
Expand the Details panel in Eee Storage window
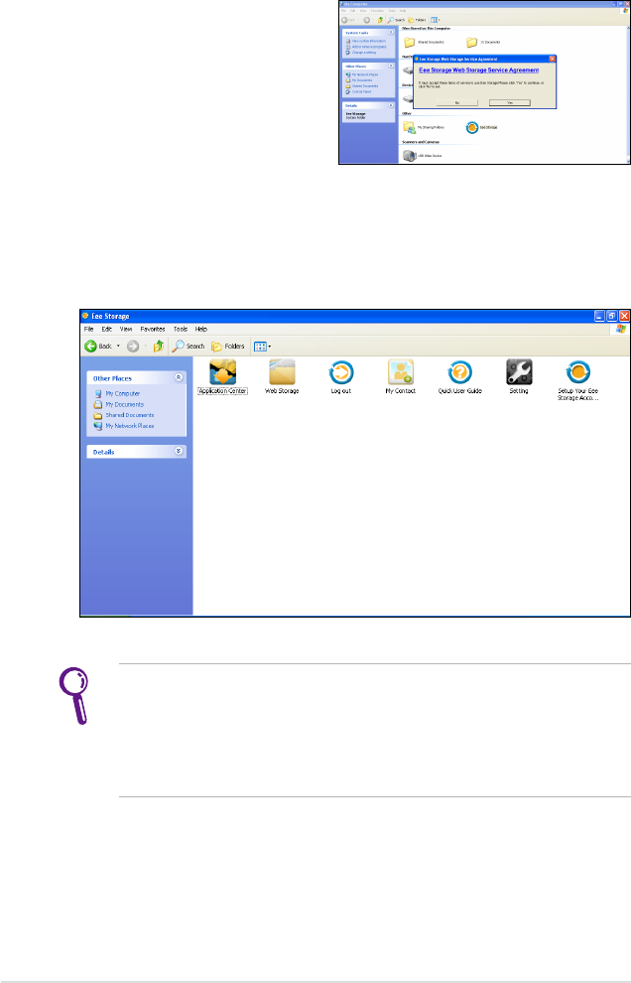pyautogui.click(x=179, y=452)
